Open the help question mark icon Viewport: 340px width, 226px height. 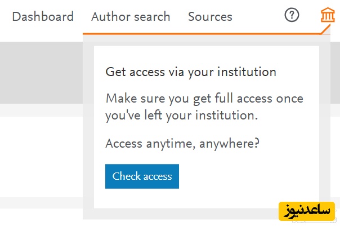coord(292,16)
